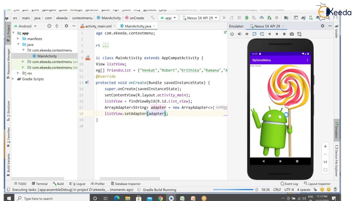357x201 pixels.
Task: Toggle the Device File Explorer tool window
Action: pos(337,161)
